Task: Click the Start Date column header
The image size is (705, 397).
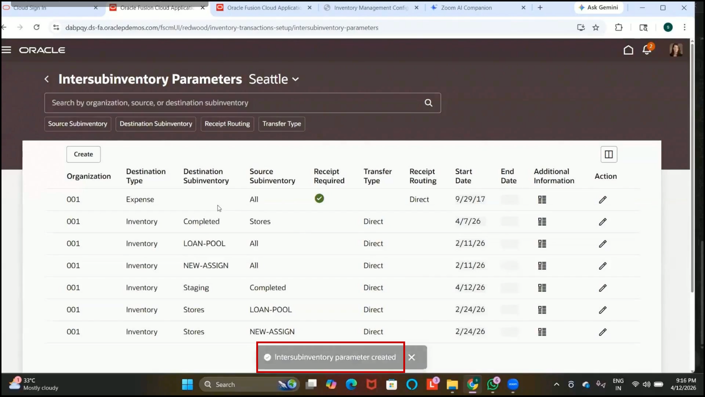Action: (x=463, y=176)
